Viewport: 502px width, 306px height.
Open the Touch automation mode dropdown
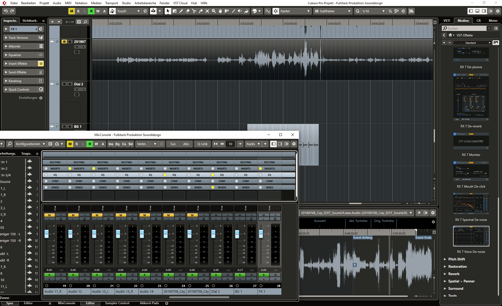tap(129, 11)
